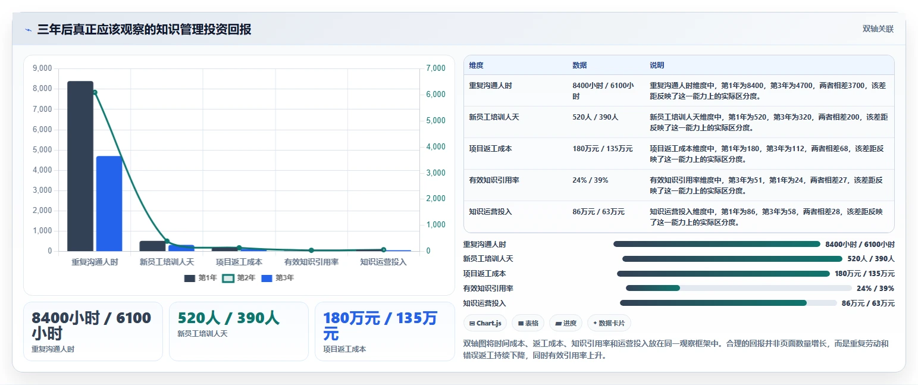This screenshot has width=918, height=385.
Task: Click the 第3年 bar for 重复沟通人时
Action: pyautogui.click(x=109, y=204)
